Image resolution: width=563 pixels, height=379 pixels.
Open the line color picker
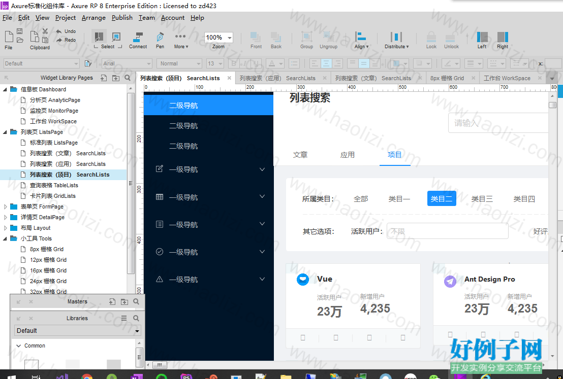coord(450,63)
